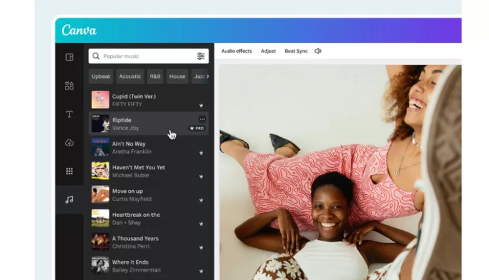
Task: Open the Elements shapes sidebar icon
Action: click(x=69, y=86)
